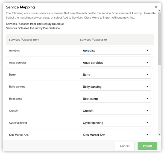The image size is (164, 154).
Task: Select the Kids Martial Arts source label
Action: (x=19, y=135)
